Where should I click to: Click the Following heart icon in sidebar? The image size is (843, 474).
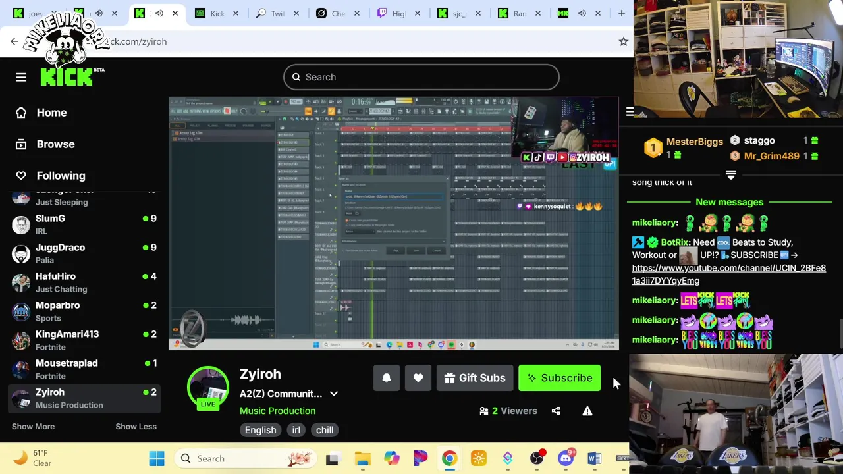coord(21,176)
